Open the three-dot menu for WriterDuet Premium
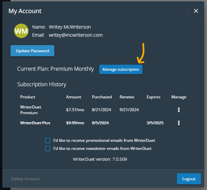 click(x=179, y=110)
